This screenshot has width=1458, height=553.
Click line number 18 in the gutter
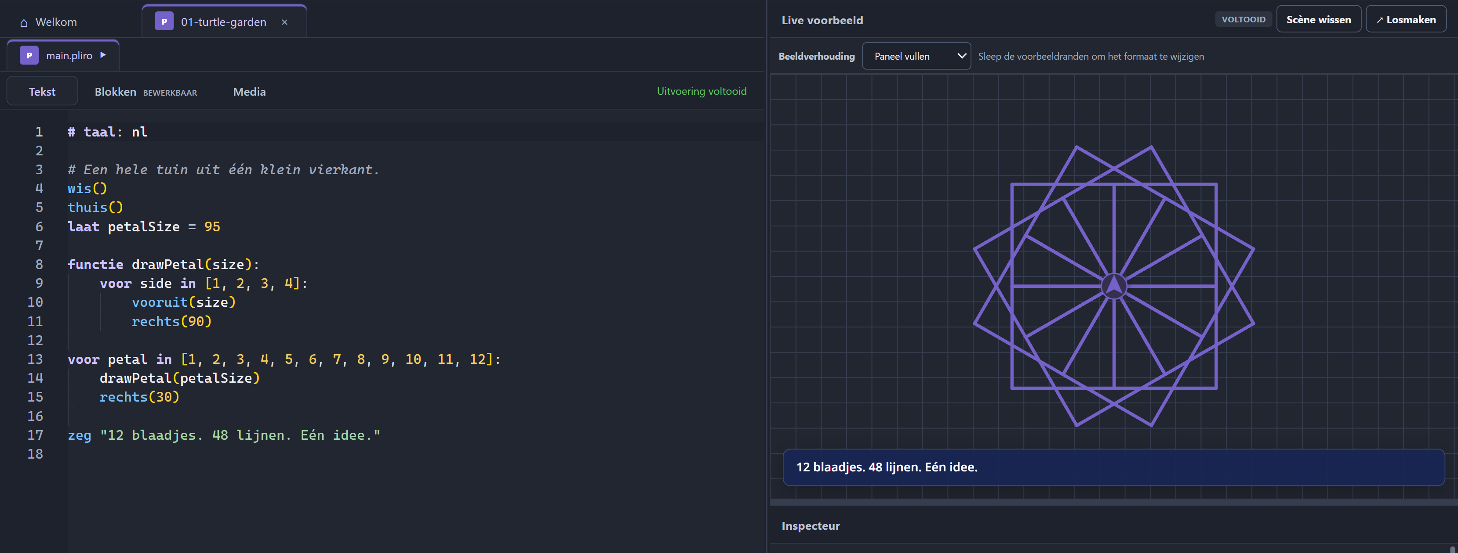click(x=35, y=453)
